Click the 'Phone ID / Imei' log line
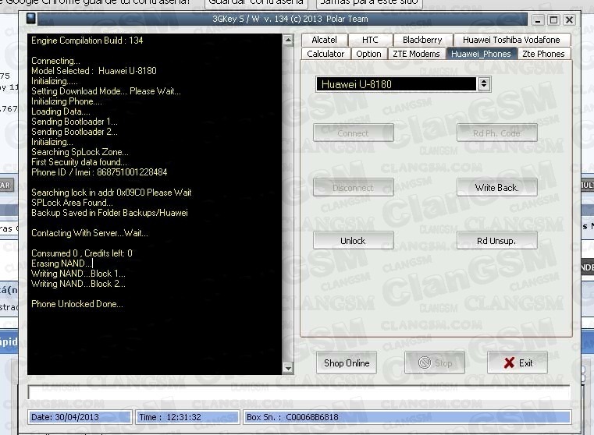The height and width of the screenshot is (435, 594). [99, 172]
